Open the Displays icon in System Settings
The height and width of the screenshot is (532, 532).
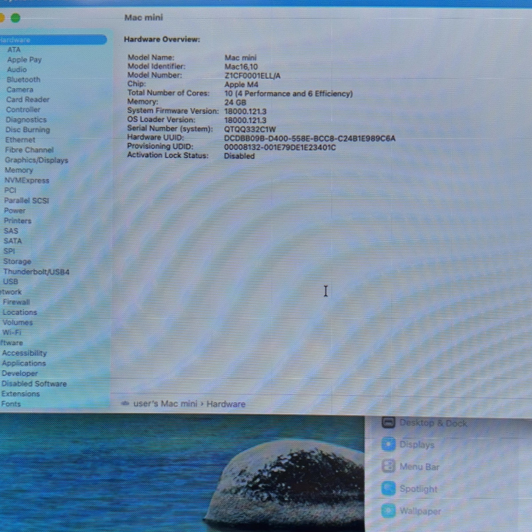point(388,444)
